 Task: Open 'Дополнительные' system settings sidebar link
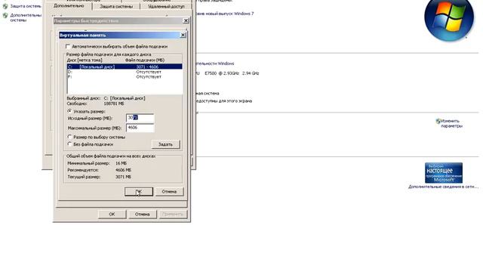[26, 17]
